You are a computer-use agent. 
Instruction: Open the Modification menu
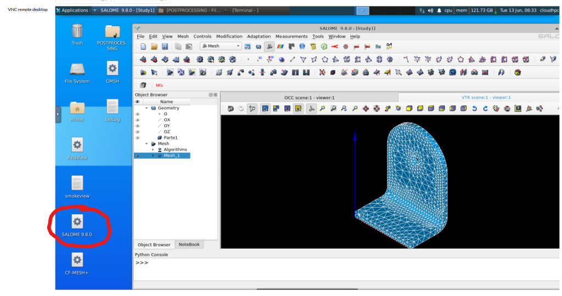click(229, 37)
